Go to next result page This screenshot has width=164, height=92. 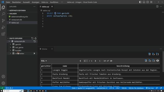pos(95,61)
